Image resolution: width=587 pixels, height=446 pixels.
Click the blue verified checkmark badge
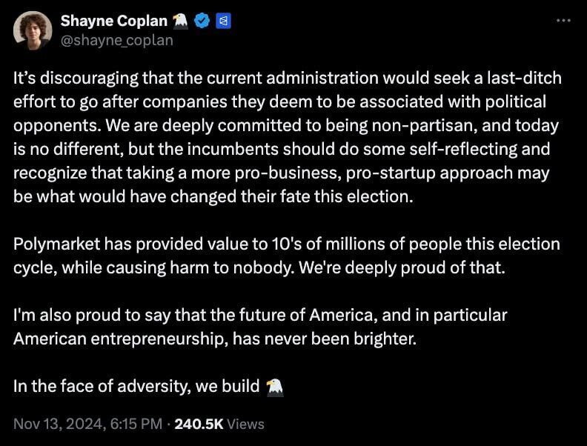[202, 21]
